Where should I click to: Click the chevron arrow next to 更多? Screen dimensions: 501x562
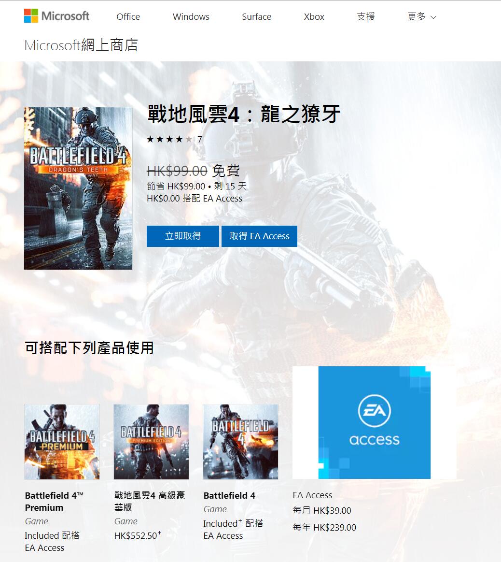[x=433, y=17]
